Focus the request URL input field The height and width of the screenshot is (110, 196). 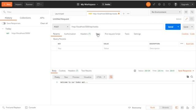(x=117, y=27)
